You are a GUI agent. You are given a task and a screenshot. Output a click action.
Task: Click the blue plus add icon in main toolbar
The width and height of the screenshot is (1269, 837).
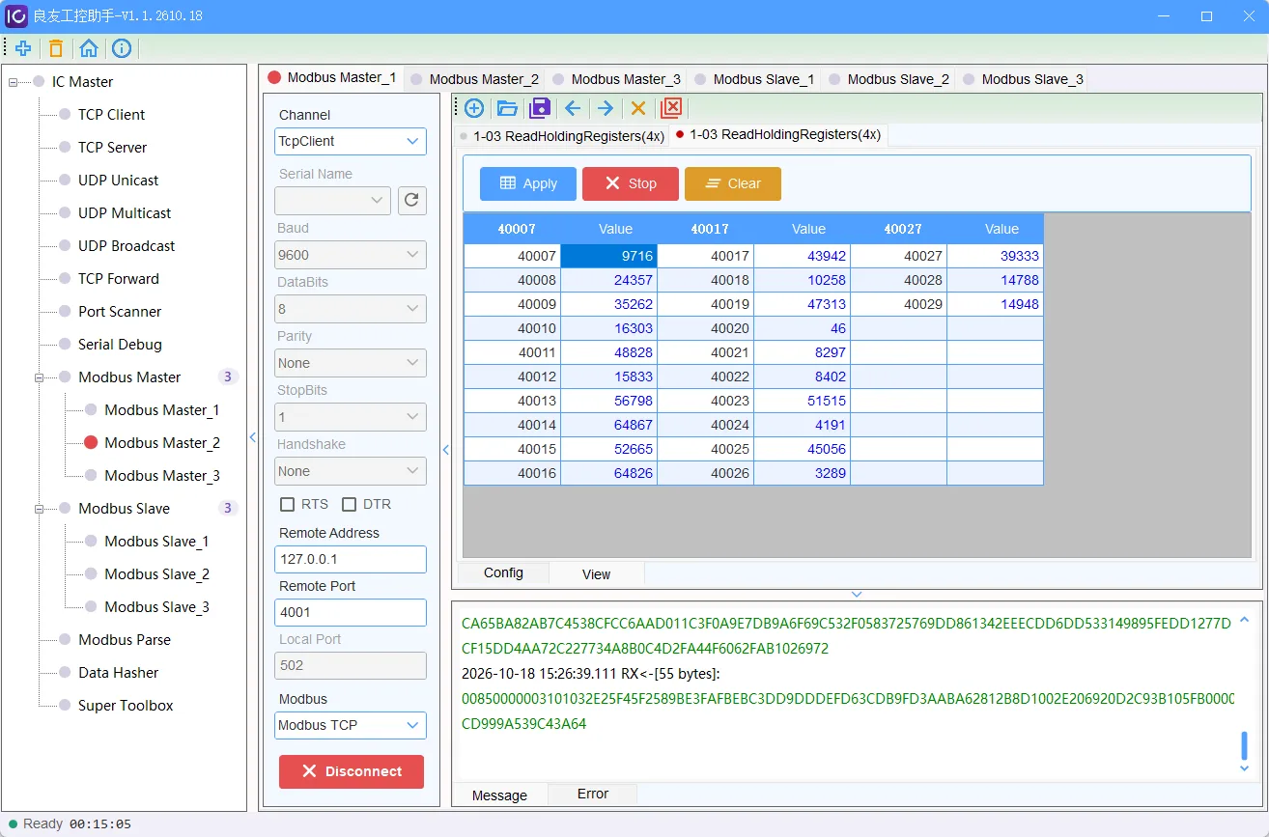click(x=23, y=48)
